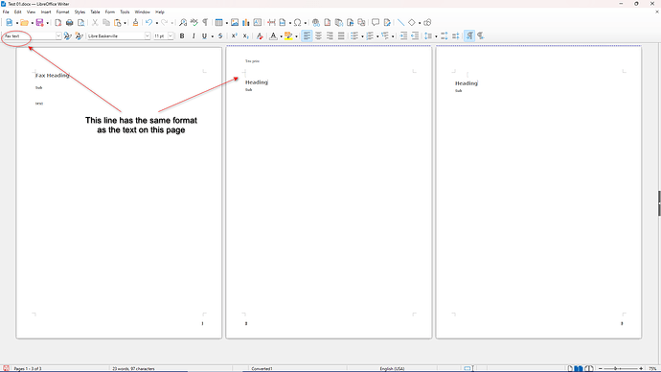Screen dimensions: 661x372
Task: Click font color A swatch
Action: [273, 36]
